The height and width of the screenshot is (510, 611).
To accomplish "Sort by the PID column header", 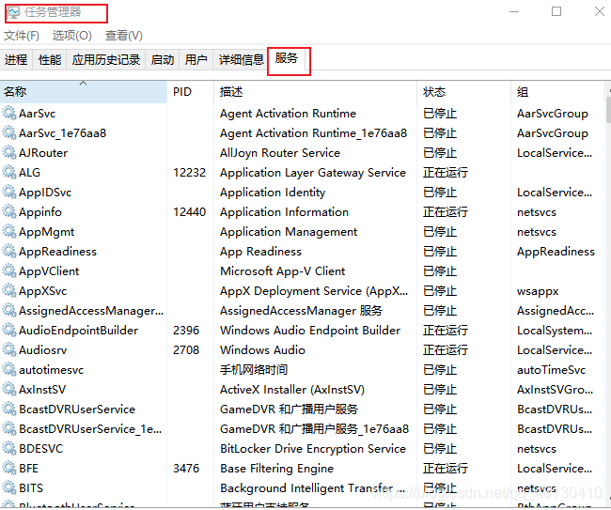I will coord(191,92).
